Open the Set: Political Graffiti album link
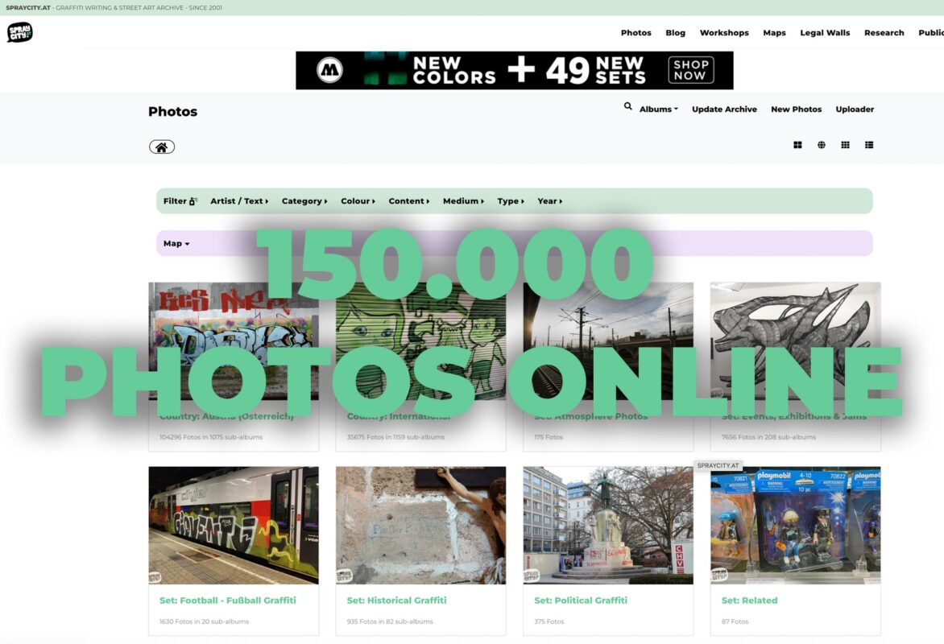 (581, 601)
